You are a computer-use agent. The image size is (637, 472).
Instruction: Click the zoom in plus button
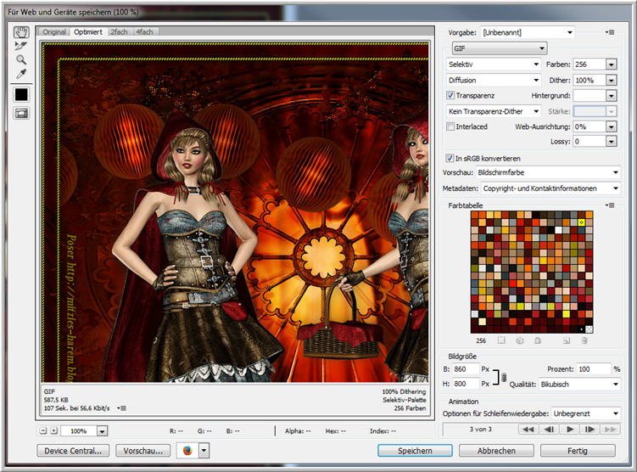pos(53,430)
